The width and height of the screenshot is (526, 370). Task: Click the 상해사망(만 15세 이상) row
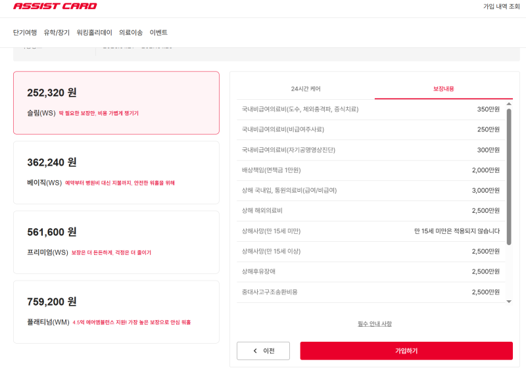(x=371, y=251)
